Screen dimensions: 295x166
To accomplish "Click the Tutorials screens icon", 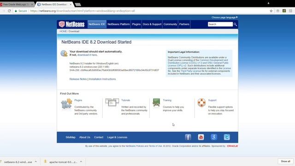I will pos(112,102).
